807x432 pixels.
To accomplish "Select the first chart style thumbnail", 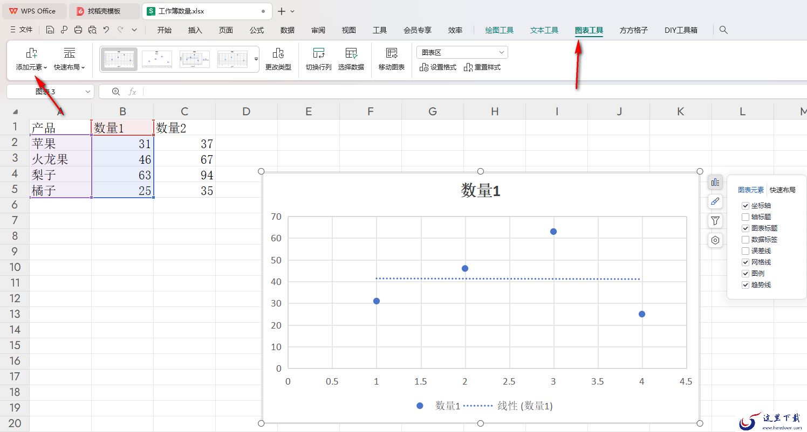I will tap(120, 59).
